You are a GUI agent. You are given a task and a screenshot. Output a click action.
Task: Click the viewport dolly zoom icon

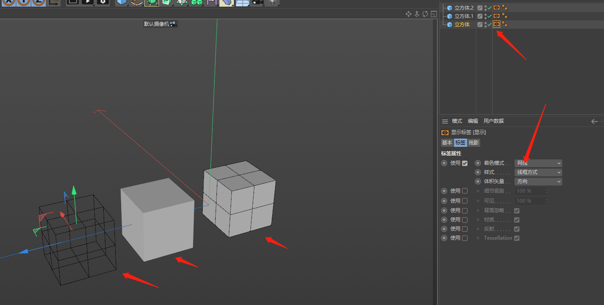tap(417, 14)
